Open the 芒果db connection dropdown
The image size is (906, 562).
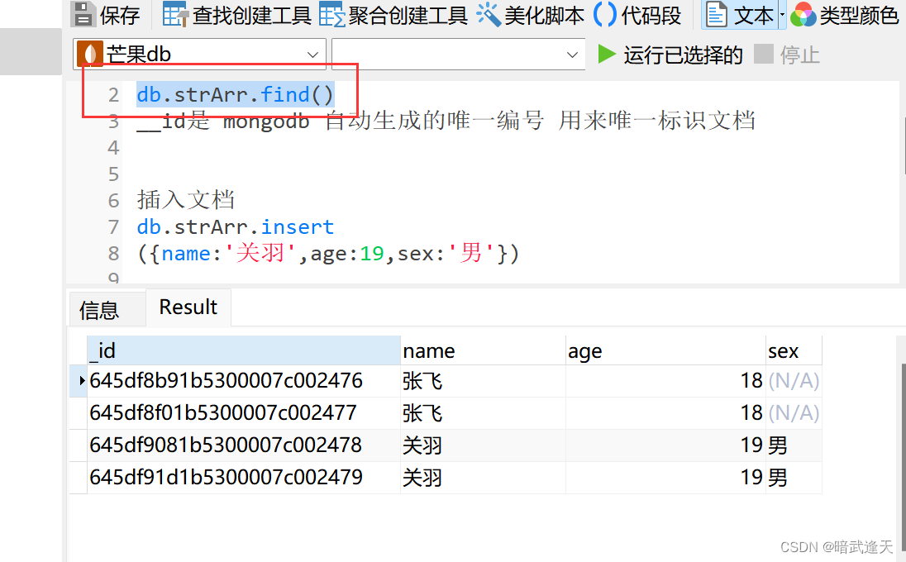(313, 53)
